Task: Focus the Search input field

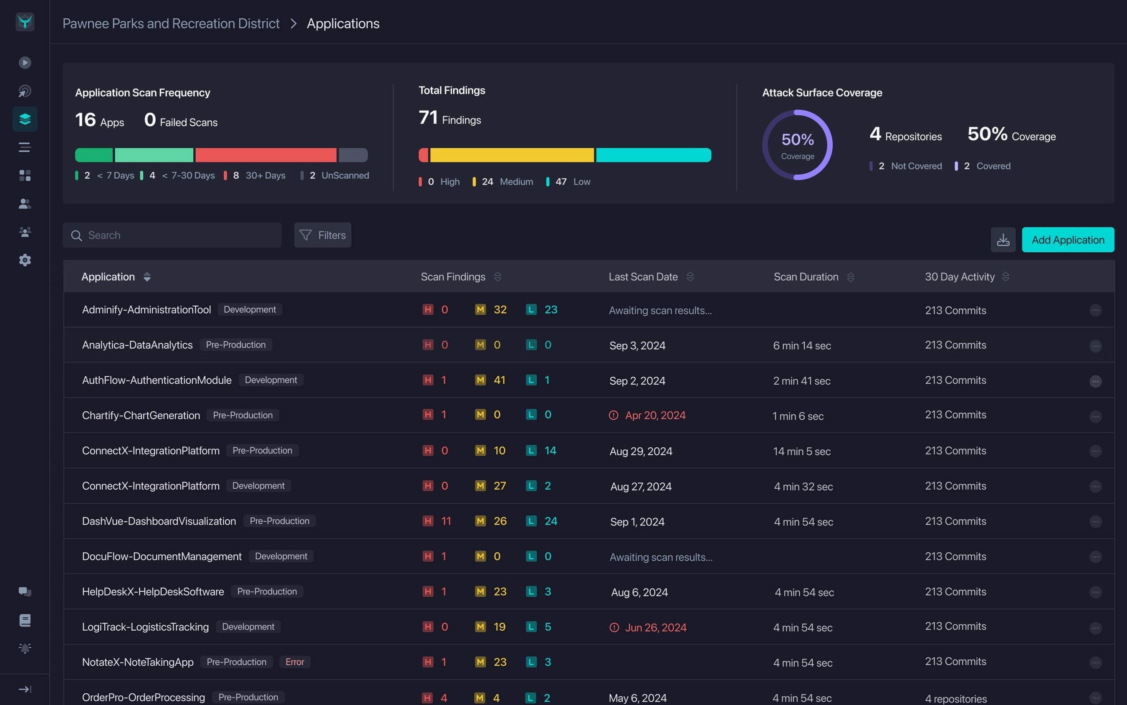Action: click(x=172, y=235)
